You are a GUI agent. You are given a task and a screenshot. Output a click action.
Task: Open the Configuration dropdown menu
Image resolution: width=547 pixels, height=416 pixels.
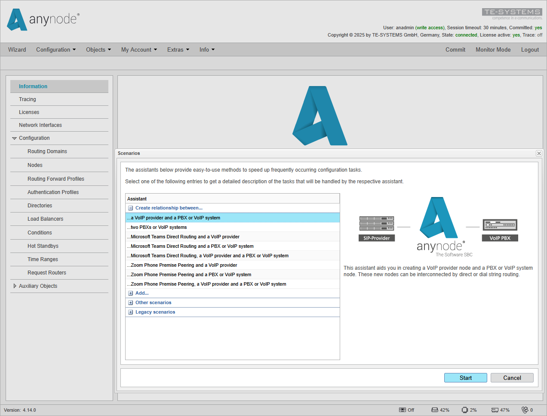point(55,49)
